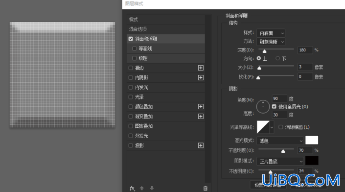
Task: Select the 斜面和浮雕 list entry
Action: 166,39
